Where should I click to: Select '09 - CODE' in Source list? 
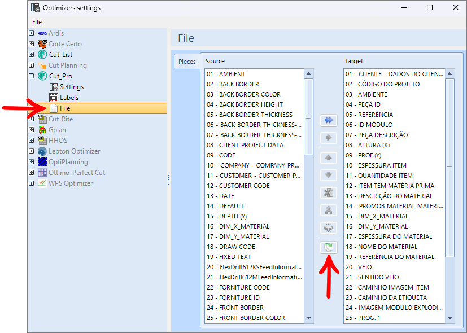coord(254,155)
